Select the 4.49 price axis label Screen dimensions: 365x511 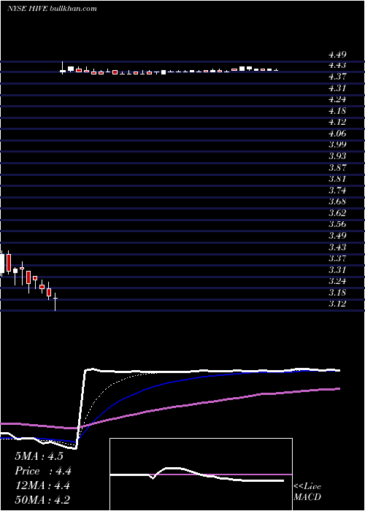coord(337,54)
